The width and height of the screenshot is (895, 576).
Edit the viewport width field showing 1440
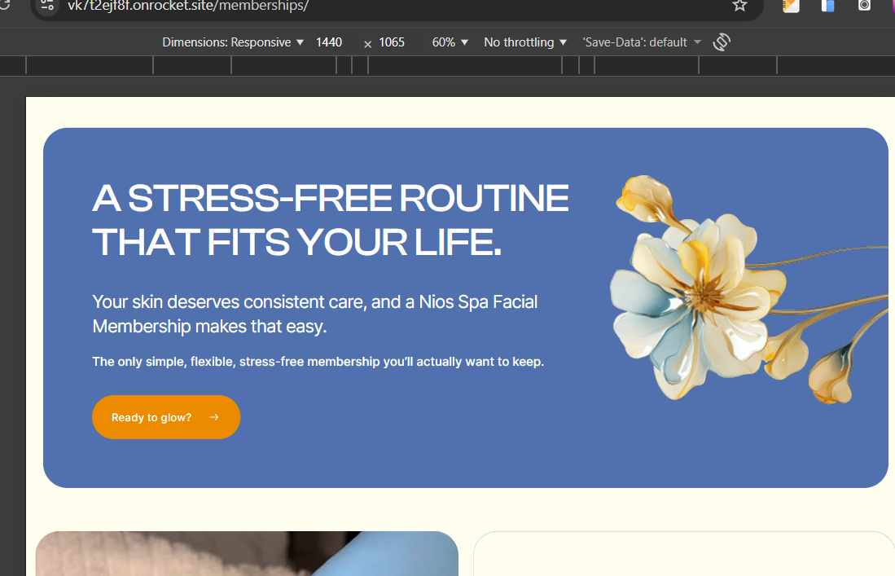(329, 42)
